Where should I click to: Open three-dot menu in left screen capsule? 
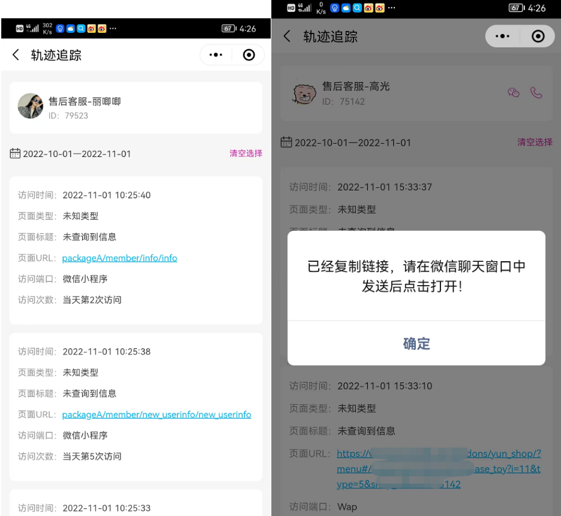216,56
